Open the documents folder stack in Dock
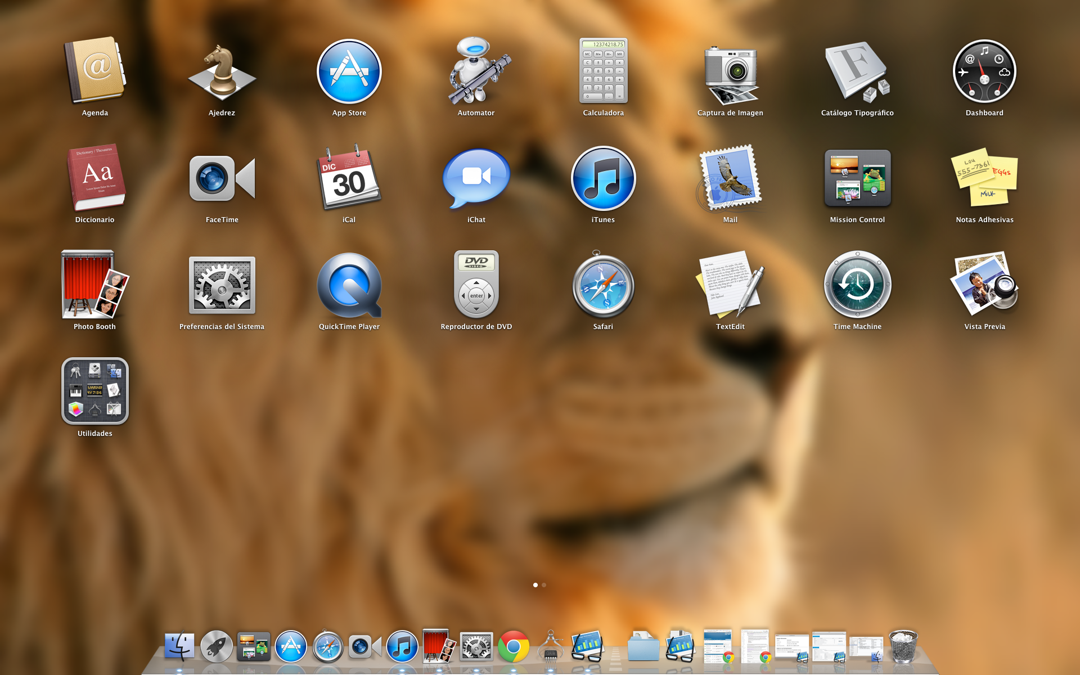The height and width of the screenshot is (675, 1080). click(643, 646)
